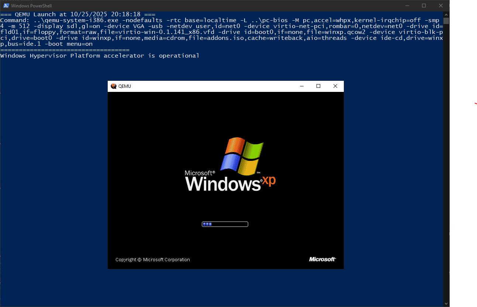Click the QEMU application icon in its title bar
477x307 pixels.
coord(114,86)
